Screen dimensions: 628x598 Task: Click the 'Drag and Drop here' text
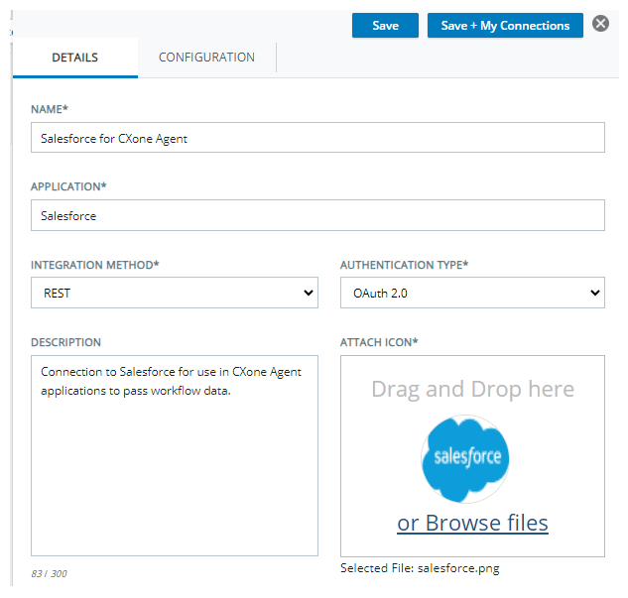[x=472, y=389]
